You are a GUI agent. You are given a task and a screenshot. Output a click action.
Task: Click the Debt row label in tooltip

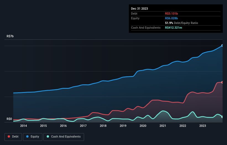click(134, 14)
